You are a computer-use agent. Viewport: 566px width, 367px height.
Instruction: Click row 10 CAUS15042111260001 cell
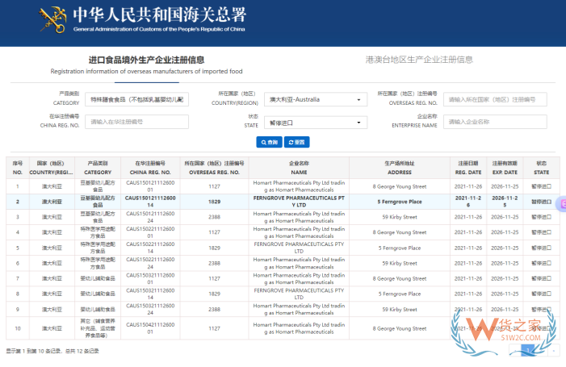coord(150,328)
